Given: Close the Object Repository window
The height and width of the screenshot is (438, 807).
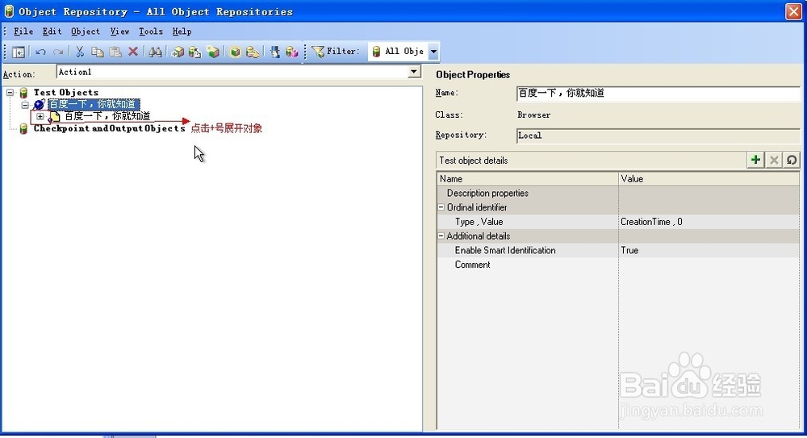Looking at the screenshot, I should pos(793,11).
